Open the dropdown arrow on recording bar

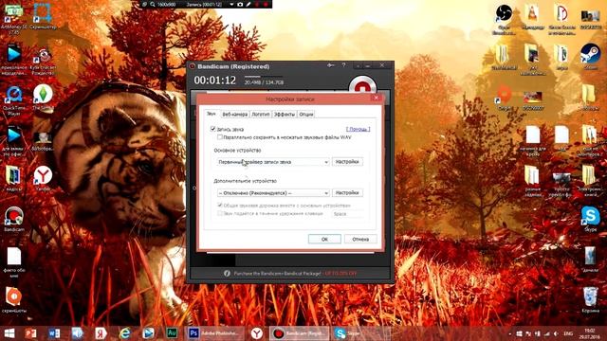(231, 4)
